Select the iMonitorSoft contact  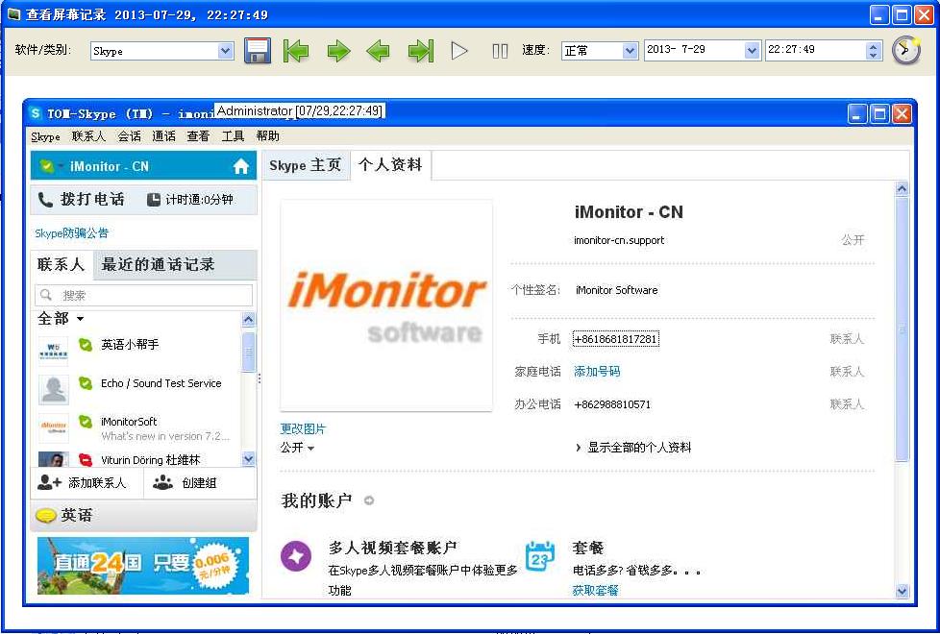coord(136,427)
